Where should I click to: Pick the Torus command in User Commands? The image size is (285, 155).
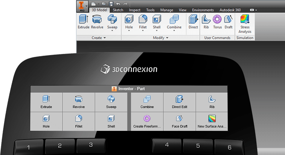(217, 22)
